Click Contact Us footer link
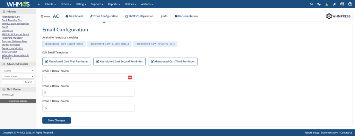 click(346, 133)
